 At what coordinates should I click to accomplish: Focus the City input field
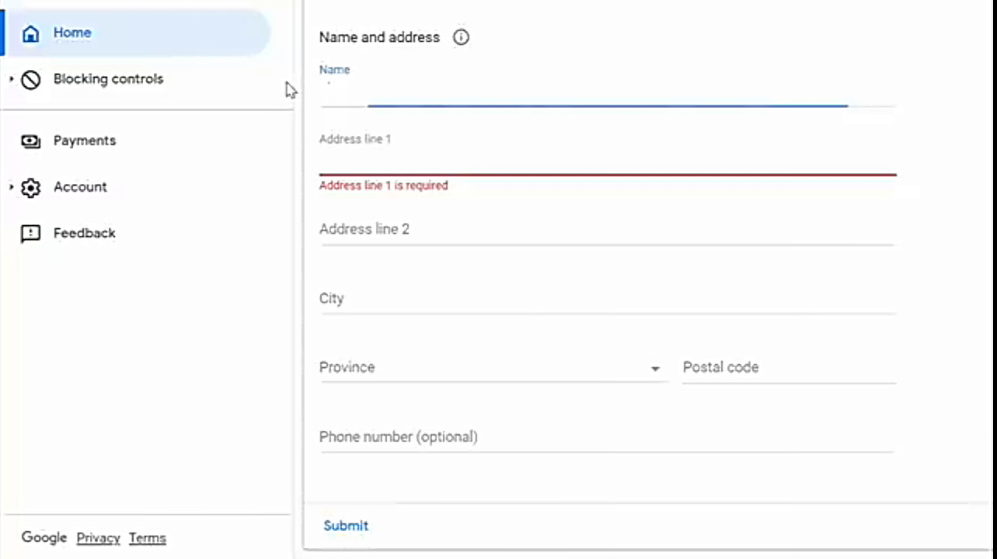click(607, 299)
